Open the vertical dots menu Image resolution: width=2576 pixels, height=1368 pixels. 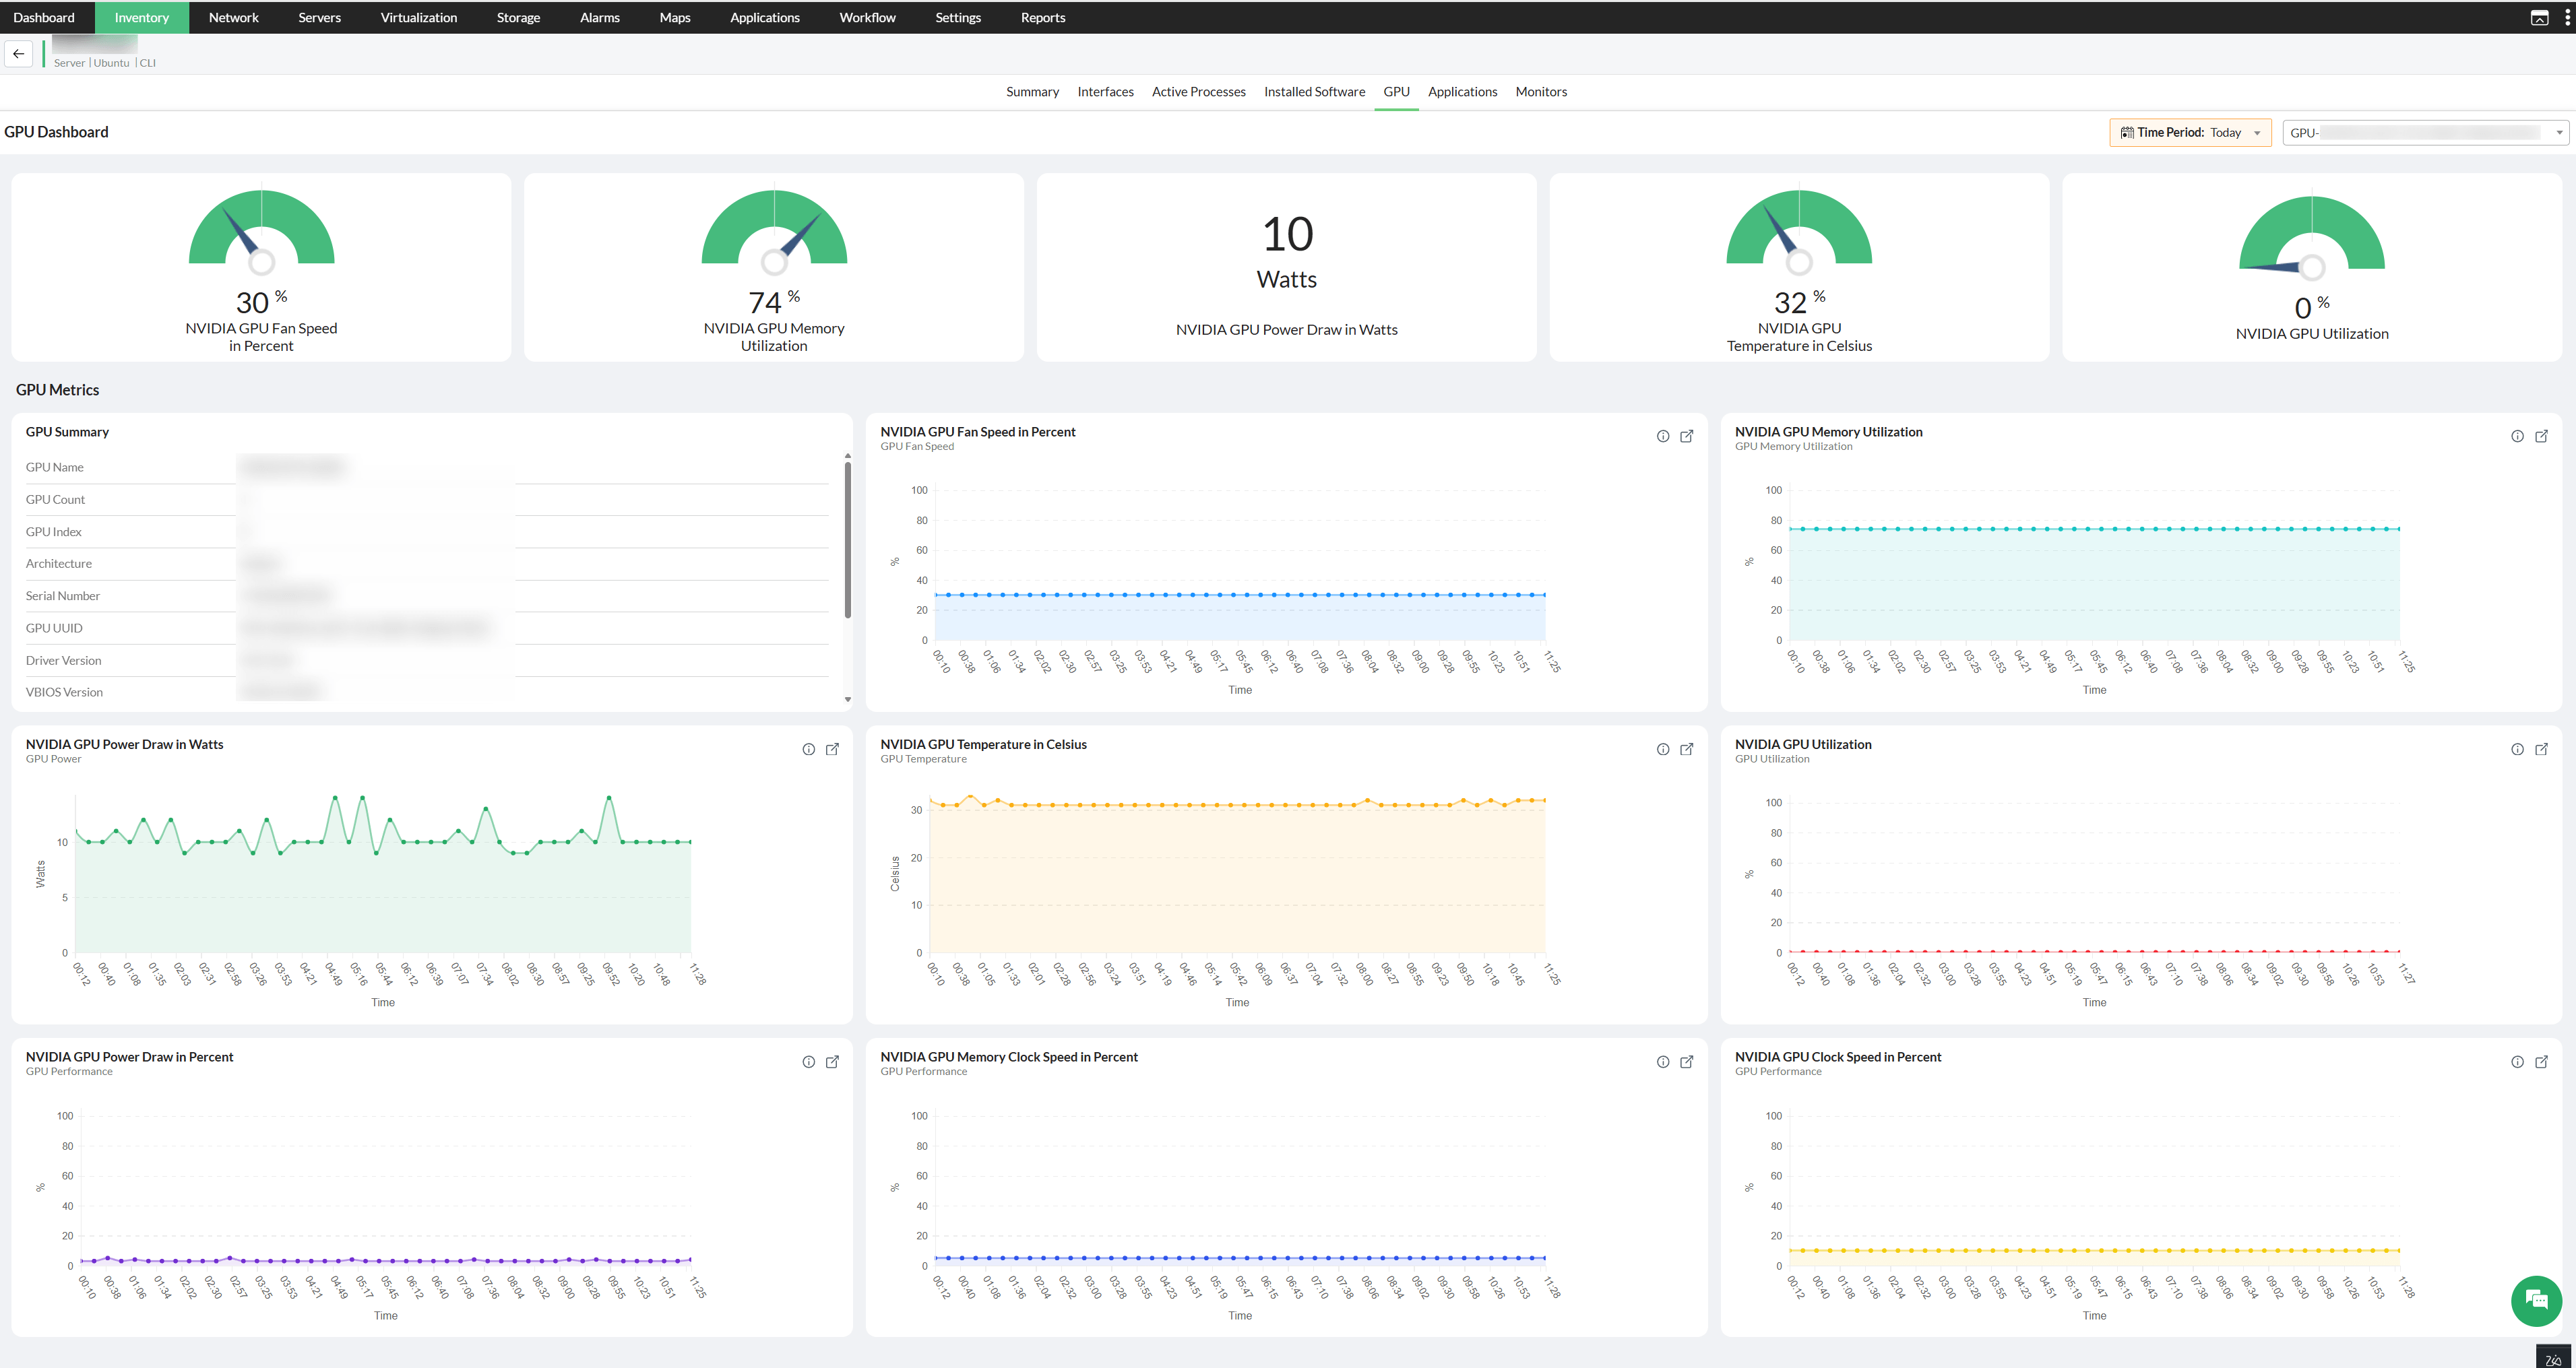coord(2566,18)
